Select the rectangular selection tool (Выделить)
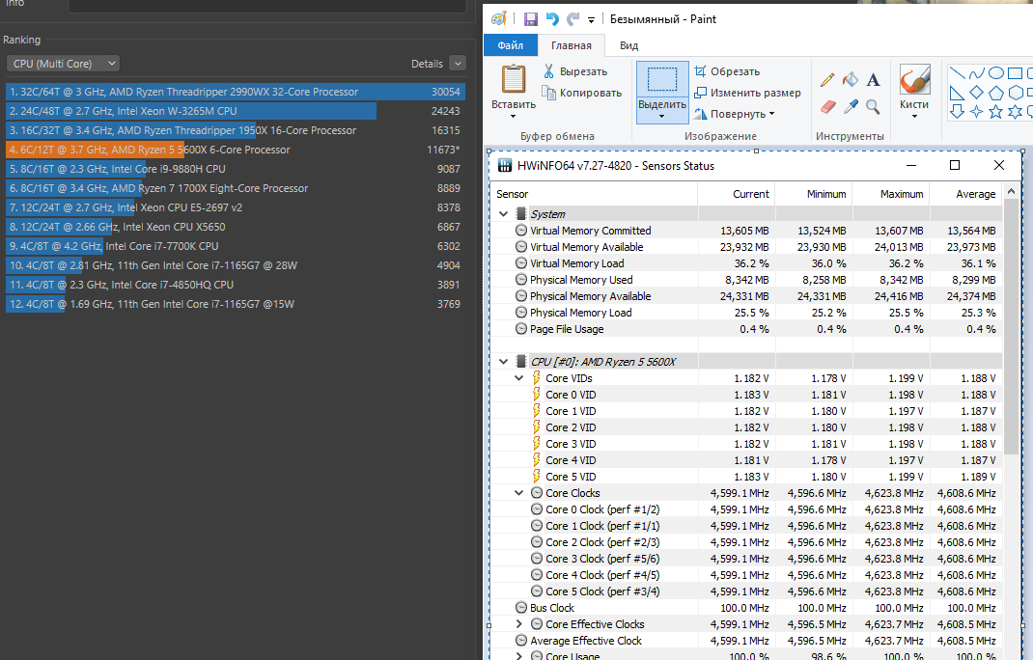Image resolution: width=1033 pixels, height=660 pixels. click(662, 79)
